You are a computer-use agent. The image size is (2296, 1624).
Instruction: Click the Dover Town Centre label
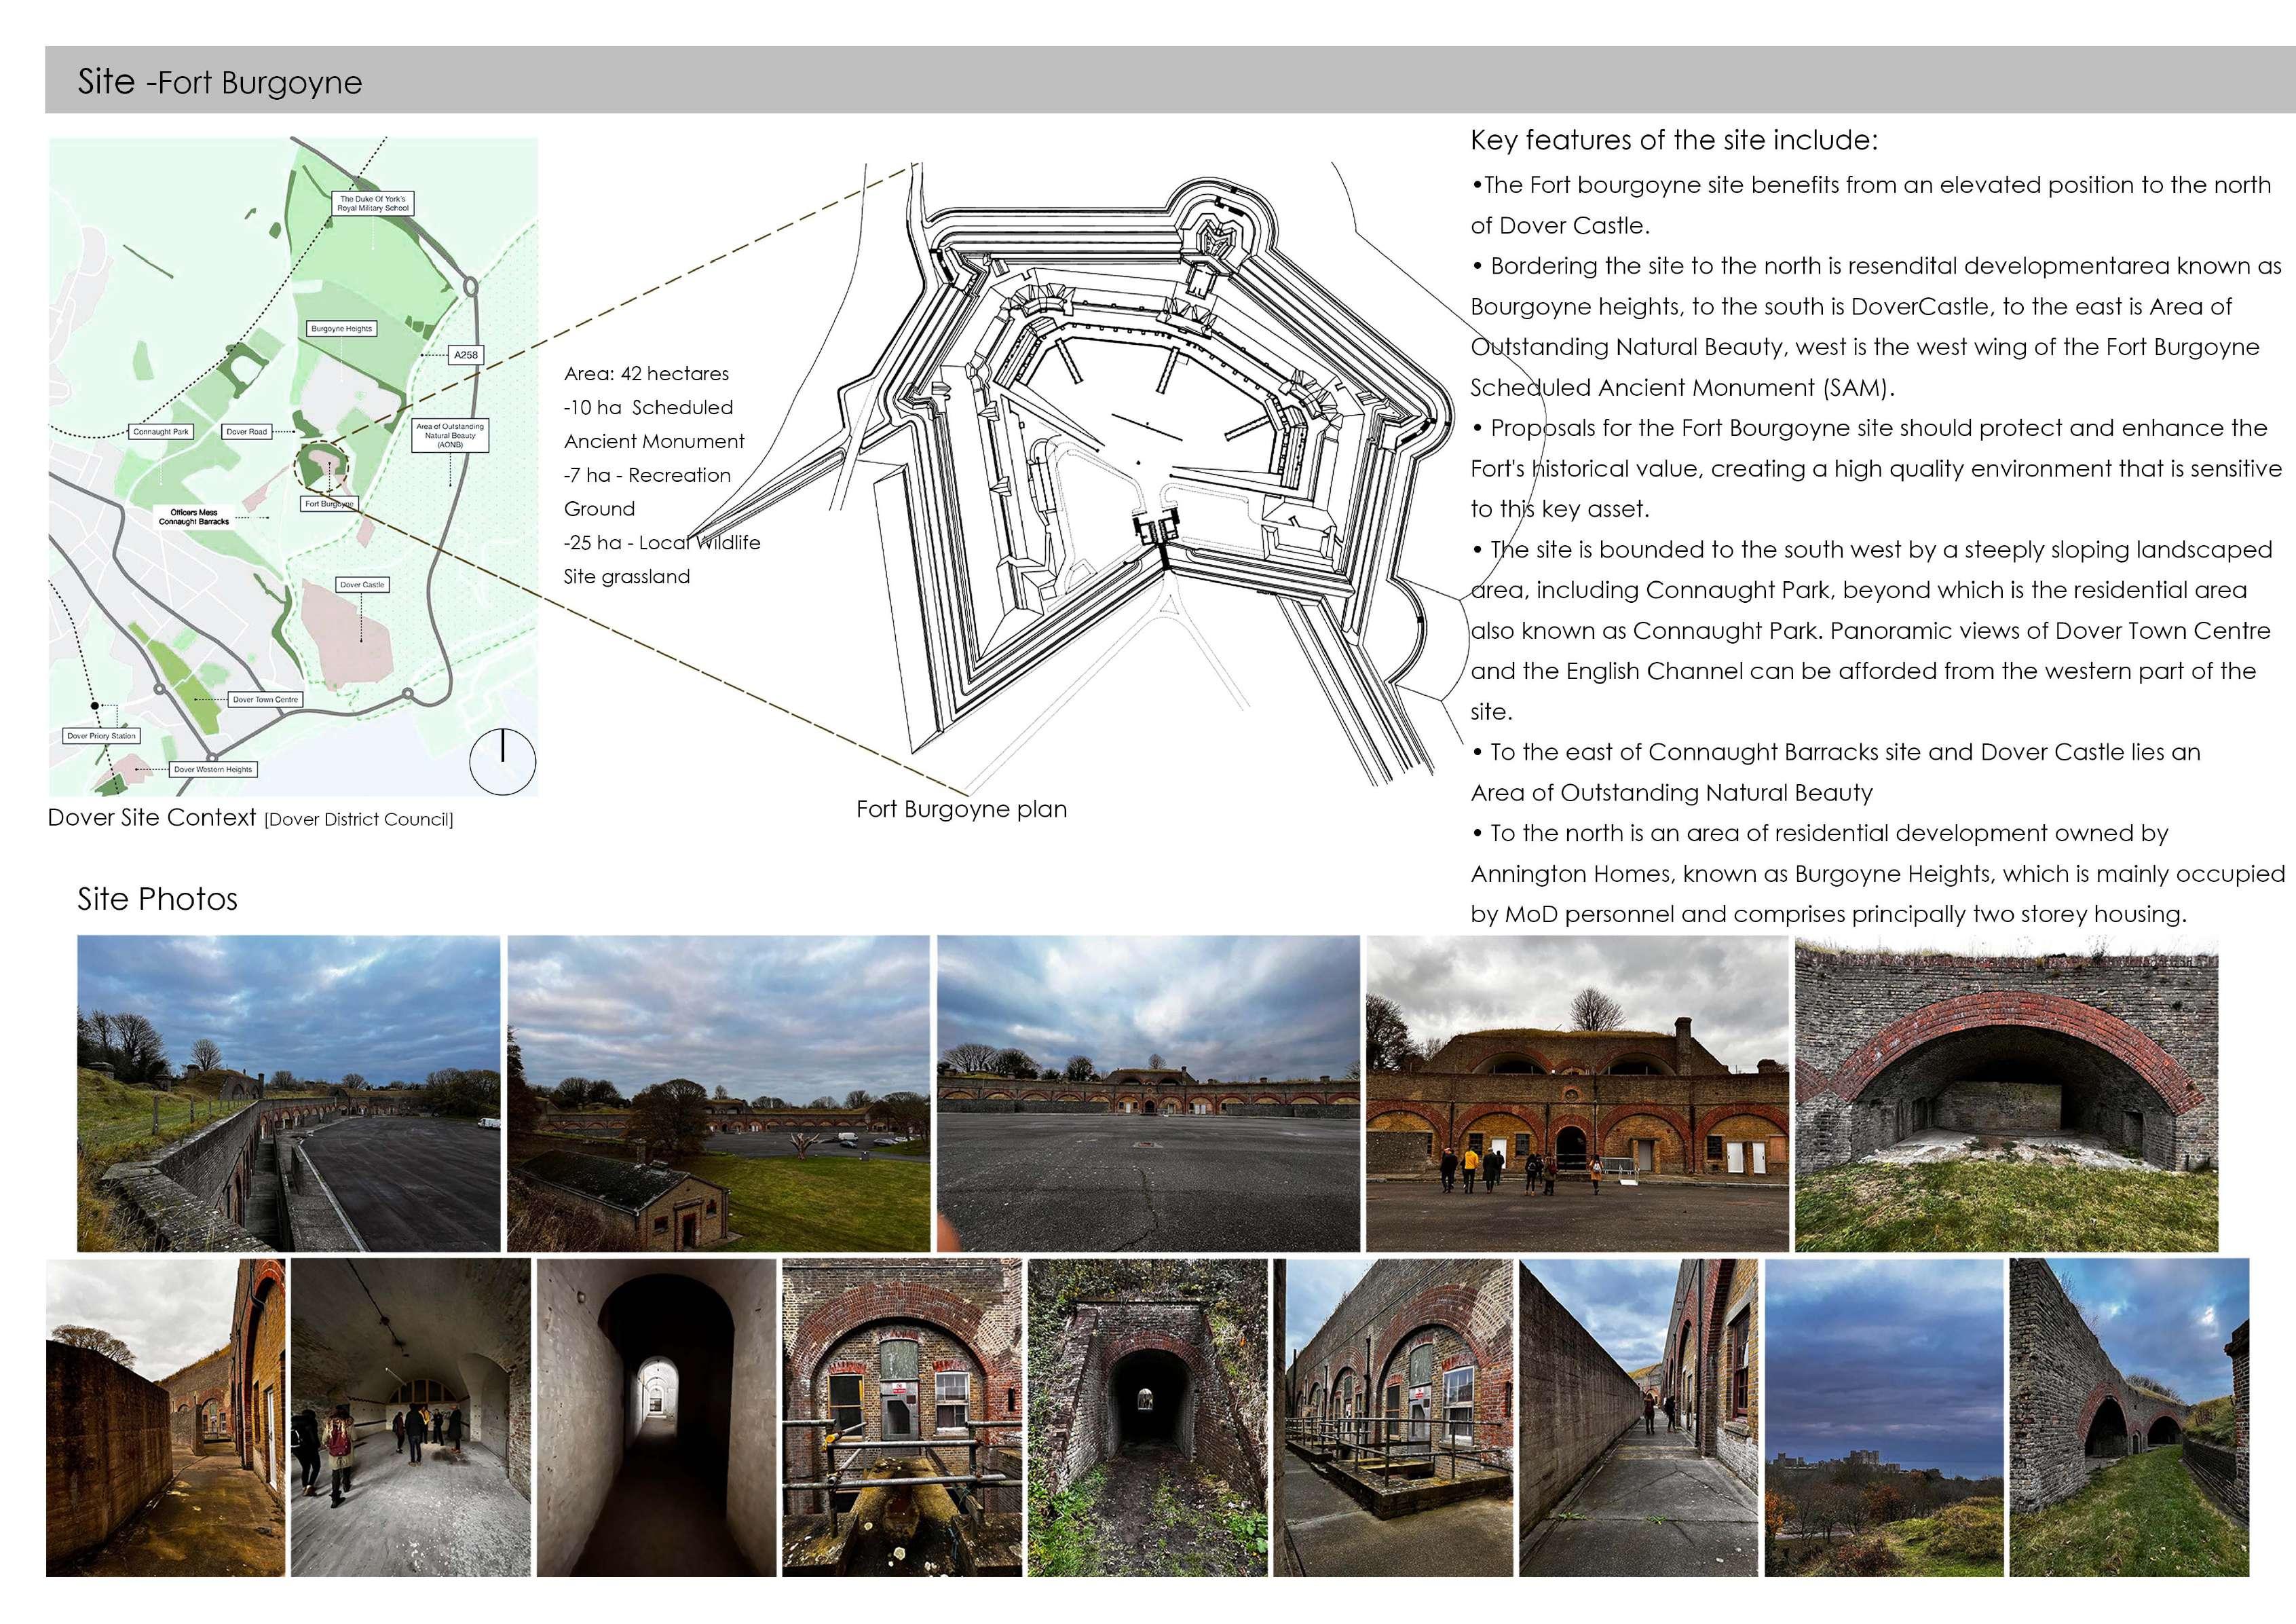(265, 699)
